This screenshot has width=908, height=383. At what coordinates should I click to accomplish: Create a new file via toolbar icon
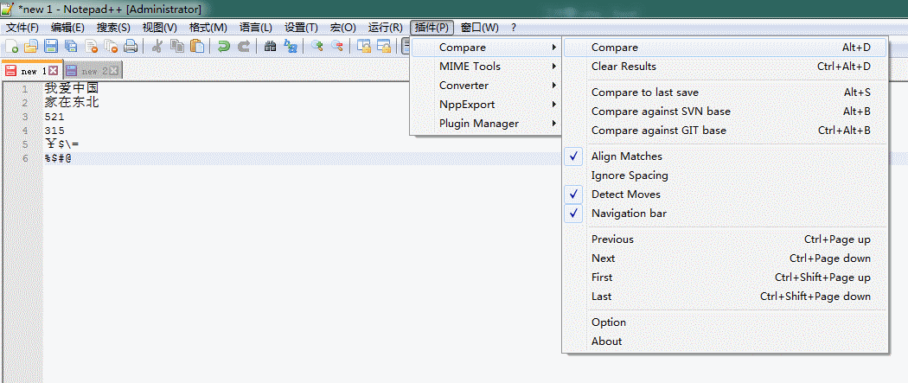(x=11, y=47)
